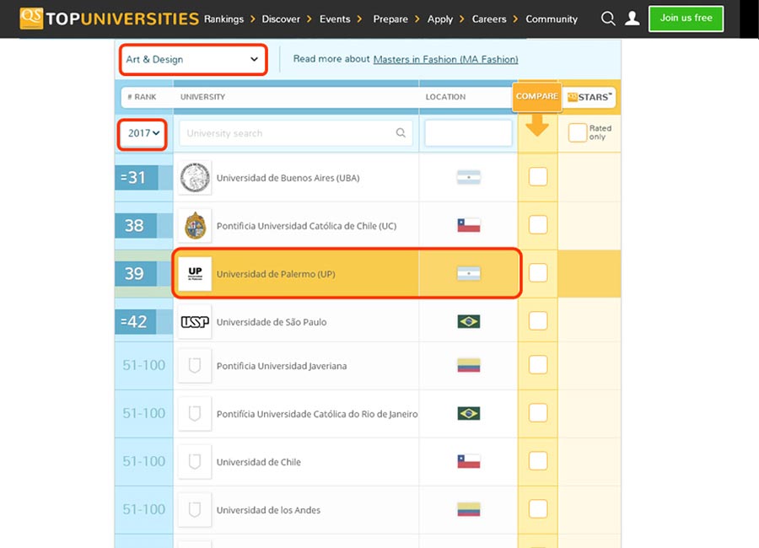Expand the Discover menu

(x=287, y=19)
